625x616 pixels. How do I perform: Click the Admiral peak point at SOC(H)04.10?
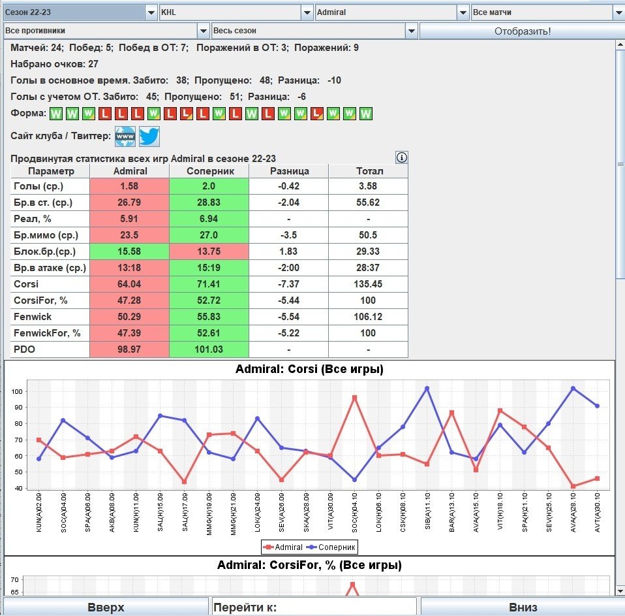click(x=354, y=397)
